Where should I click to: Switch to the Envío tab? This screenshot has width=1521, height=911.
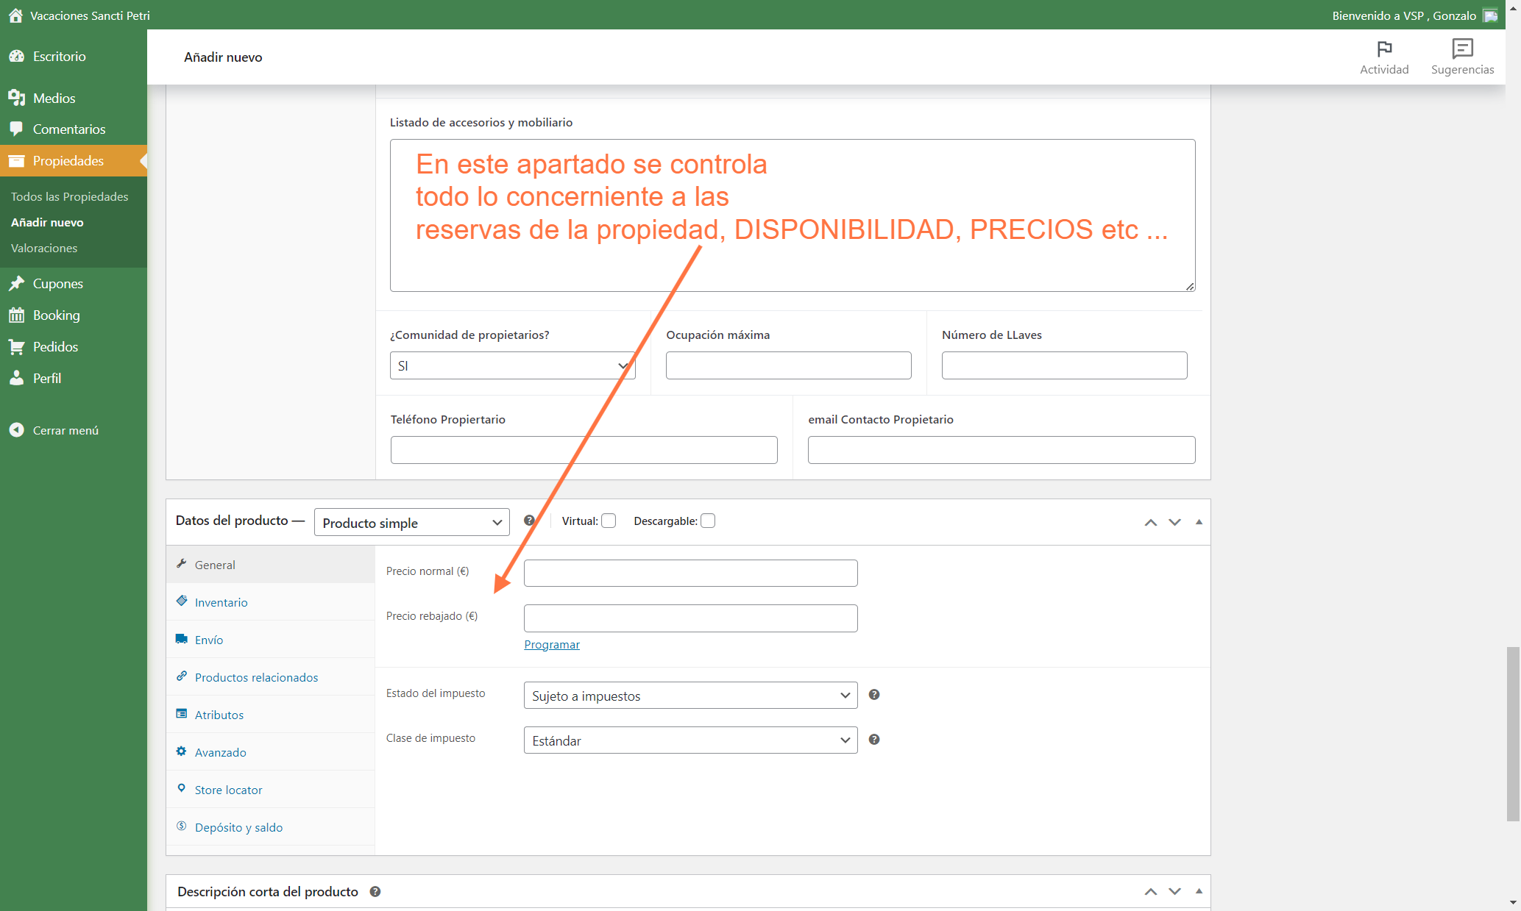coord(271,640)
